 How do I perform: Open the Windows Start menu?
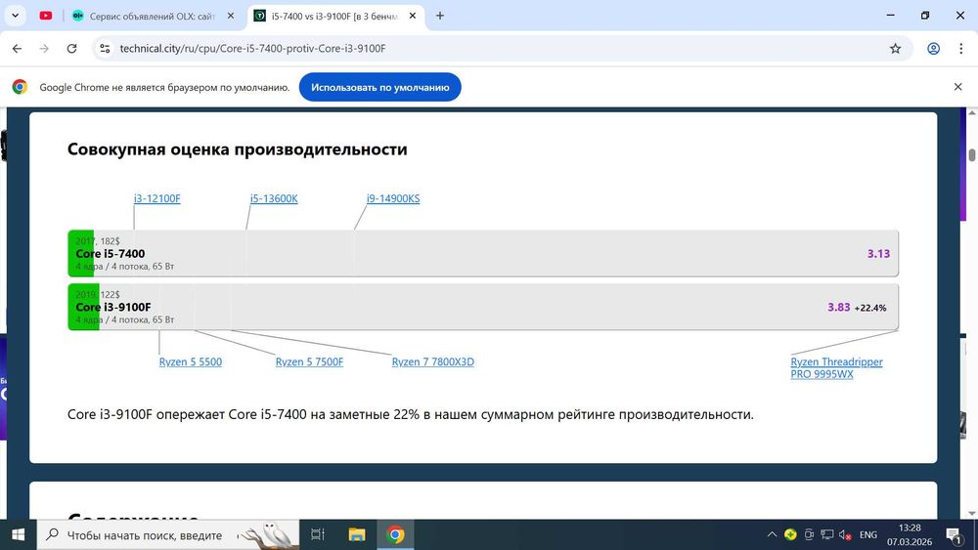point(18,534)
